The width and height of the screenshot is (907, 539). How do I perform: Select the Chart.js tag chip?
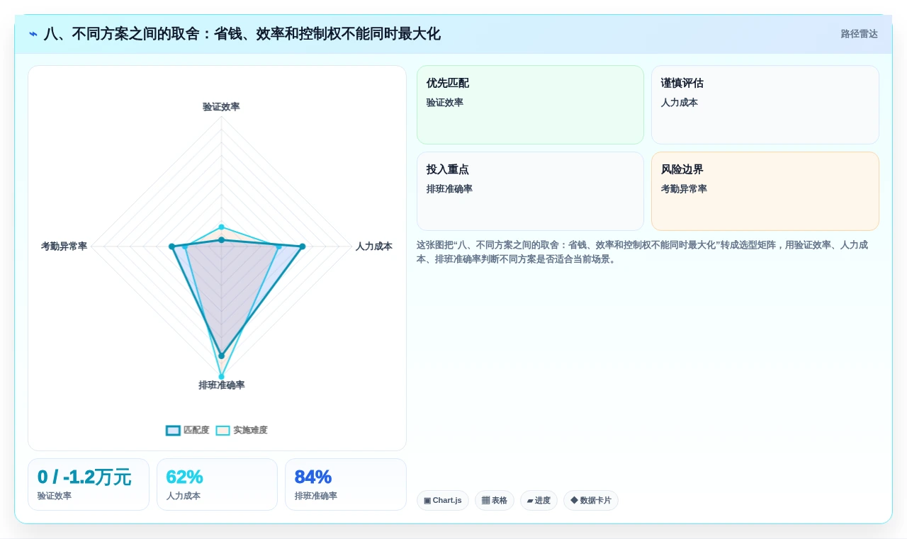point(443,501)
